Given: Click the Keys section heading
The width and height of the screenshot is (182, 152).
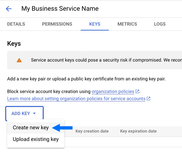Looking at the screenshot, I should tap(14, 44).
